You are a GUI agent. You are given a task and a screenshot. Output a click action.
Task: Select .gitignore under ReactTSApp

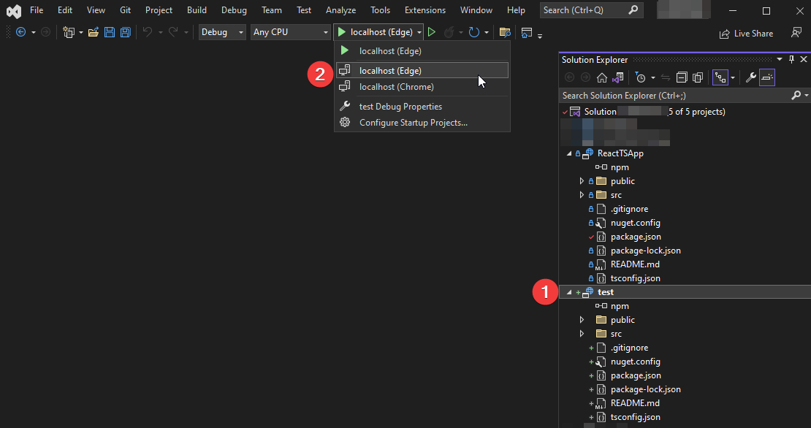pos(630,209)
